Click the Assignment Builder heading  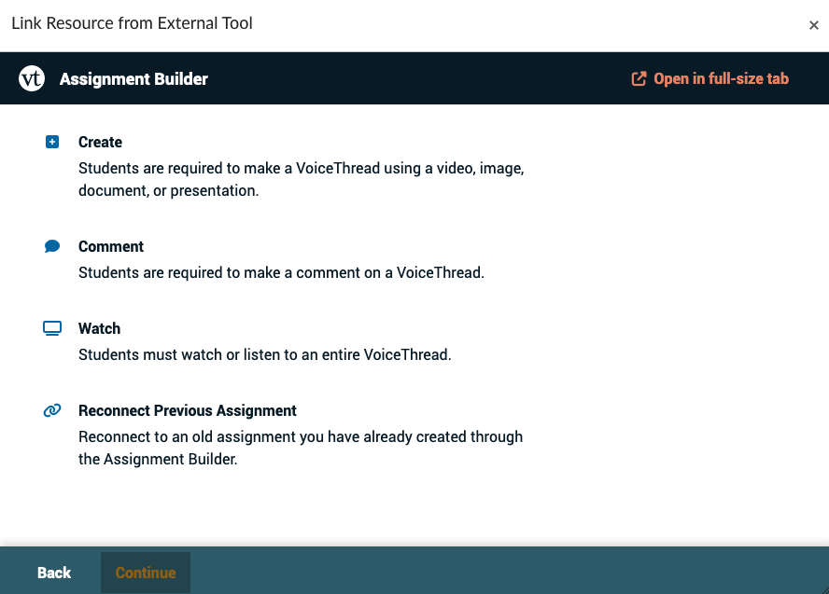pyautogui.click(x=133, y=78)
